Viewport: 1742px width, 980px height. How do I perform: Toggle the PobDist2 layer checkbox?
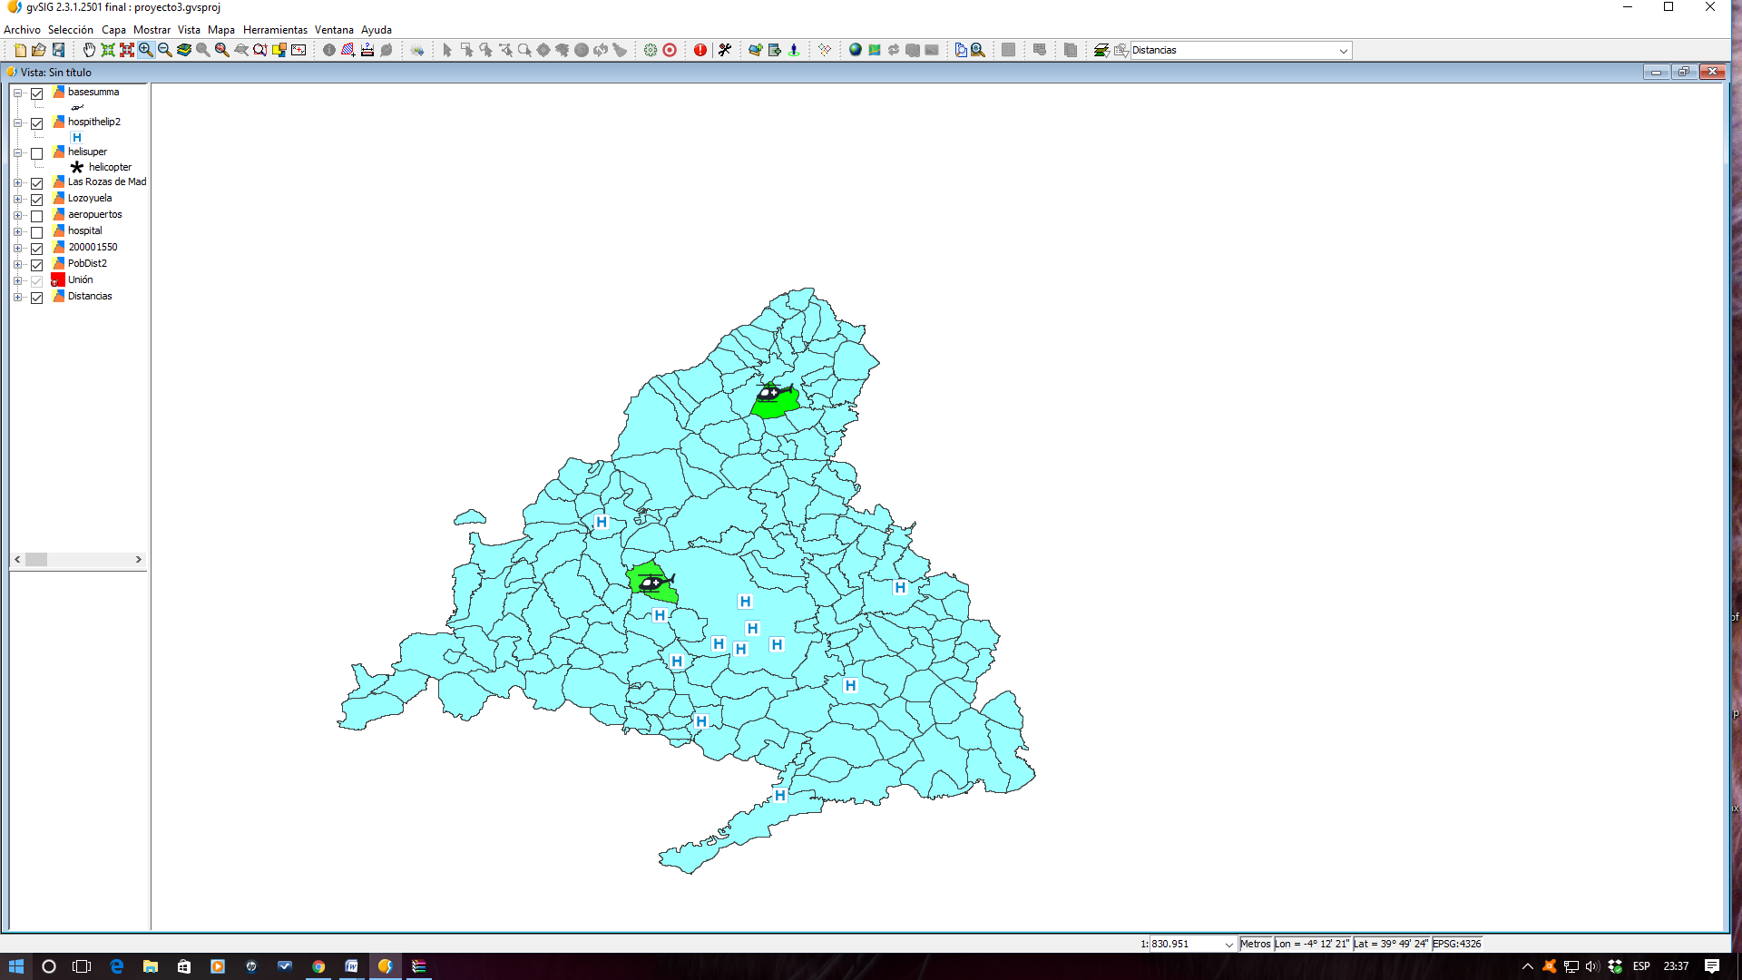37,264
